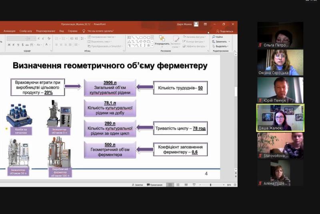320x214 pixels.
Task: Open the Вид (View) tab
Action: pos(62,31)
